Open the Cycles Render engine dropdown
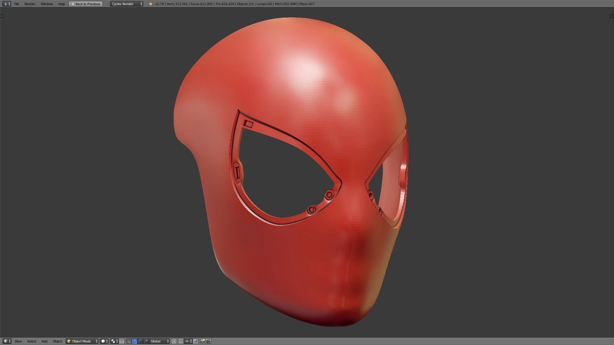The width and height of the screenshot is (614, 345). pyautogui.click(x=127, y=4)
